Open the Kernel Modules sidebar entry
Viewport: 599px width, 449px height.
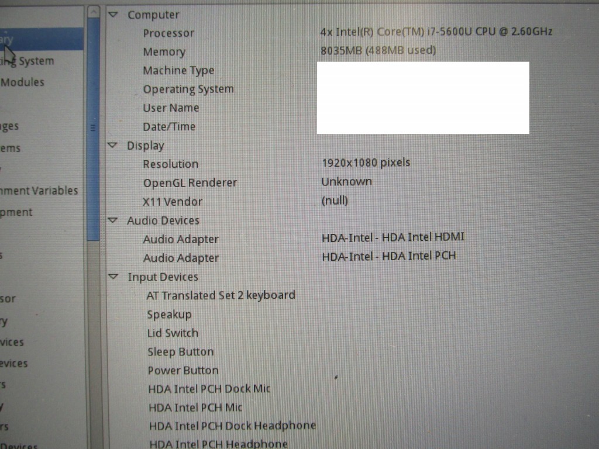point(22,82)
